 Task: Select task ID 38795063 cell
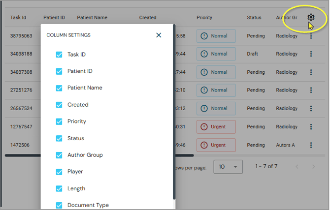point(21,36)
